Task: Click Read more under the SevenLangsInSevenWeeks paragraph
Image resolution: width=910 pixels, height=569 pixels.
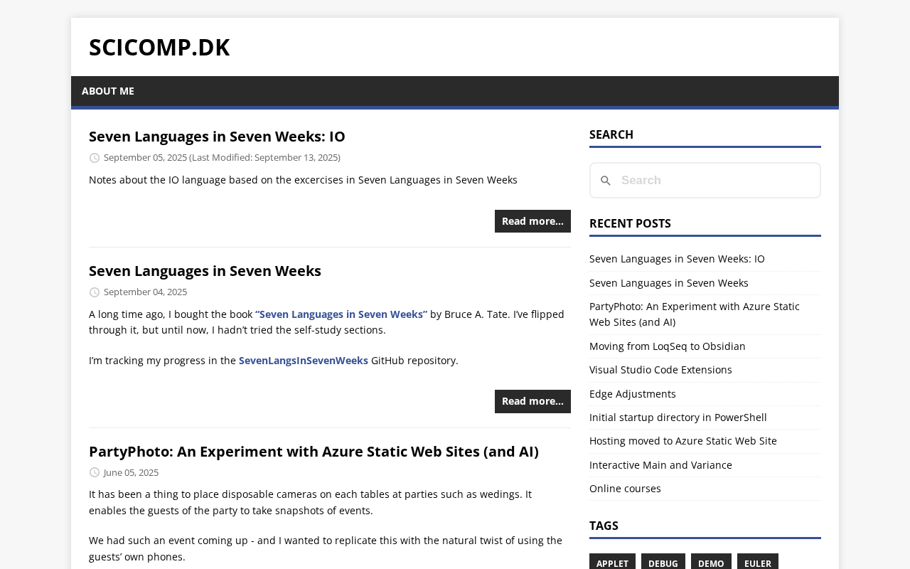Action: (x=532, y=401)
